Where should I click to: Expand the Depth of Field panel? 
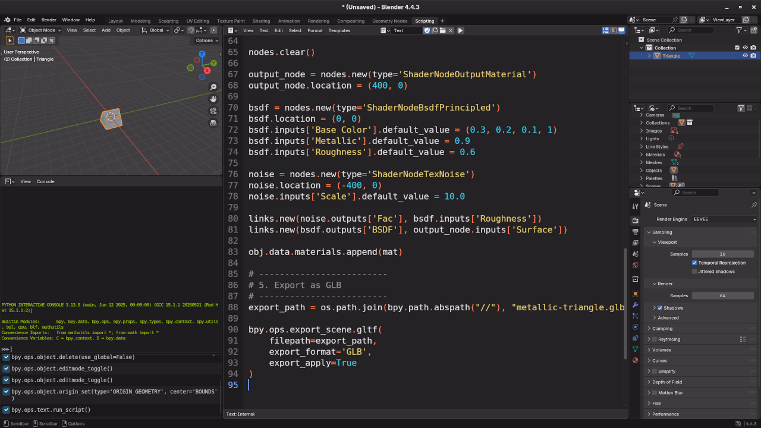click(667, 382)
